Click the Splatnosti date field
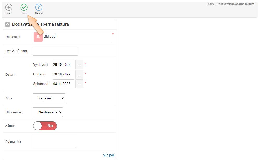The image size is (259, 162). (63, 84)
